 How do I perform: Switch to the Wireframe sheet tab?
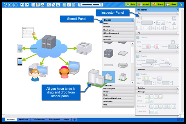pyautogui.click(x=24, y=119)
